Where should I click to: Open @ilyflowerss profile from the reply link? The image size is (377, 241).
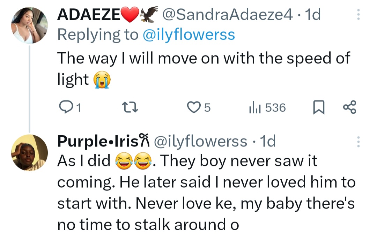[x=188, y=35]
